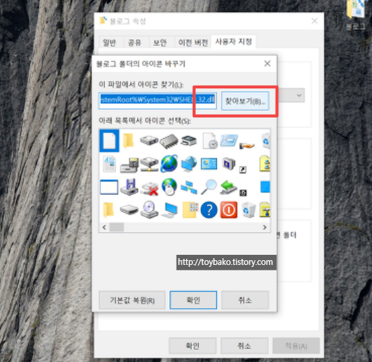
Task: Choose the connected network computers icon
Action: pos(189,187)
